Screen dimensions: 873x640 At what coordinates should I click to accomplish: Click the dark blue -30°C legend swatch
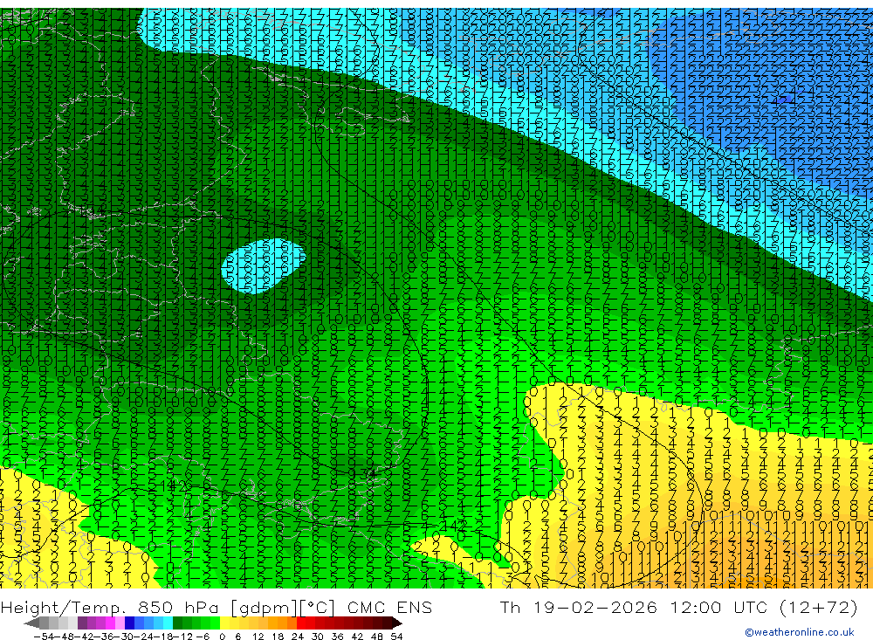(130, 623)
